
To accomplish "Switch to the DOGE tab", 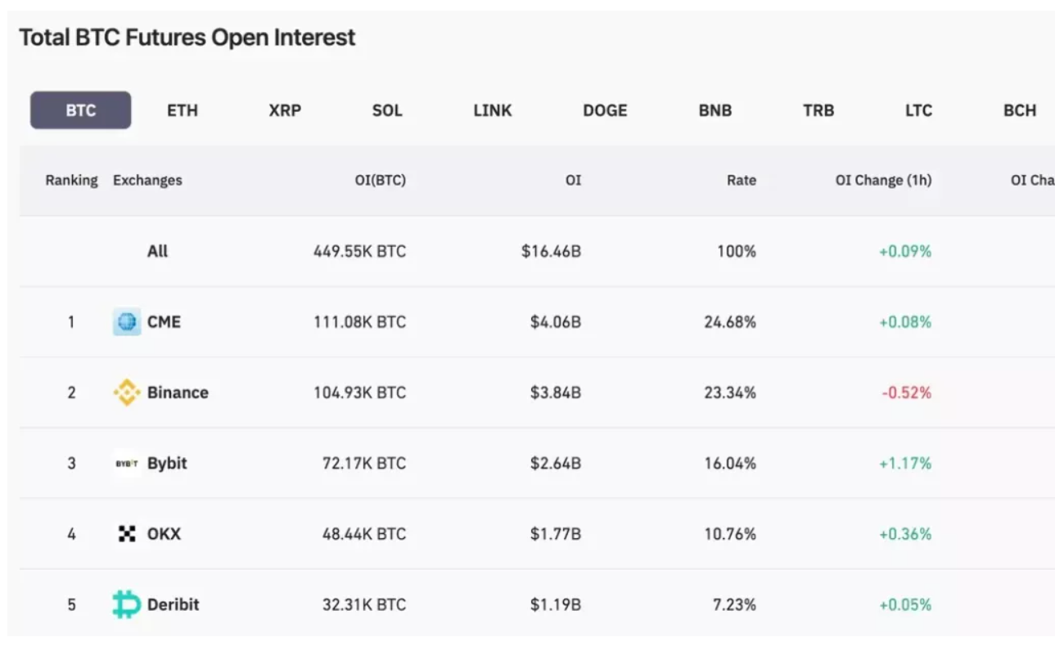I will [x=605, y=110].
